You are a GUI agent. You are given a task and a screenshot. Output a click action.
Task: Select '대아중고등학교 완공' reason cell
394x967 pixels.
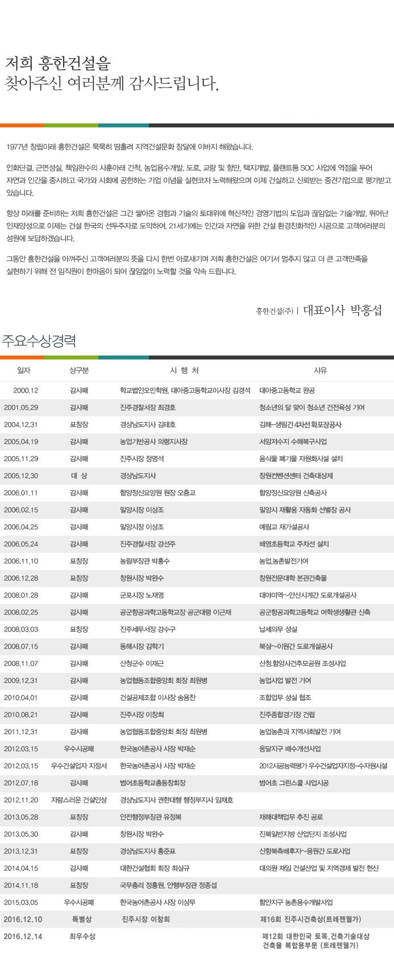click(287, 390)
